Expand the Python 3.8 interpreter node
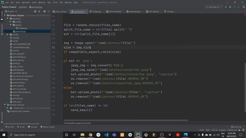The image size is (246, 138). click(8, 108)
